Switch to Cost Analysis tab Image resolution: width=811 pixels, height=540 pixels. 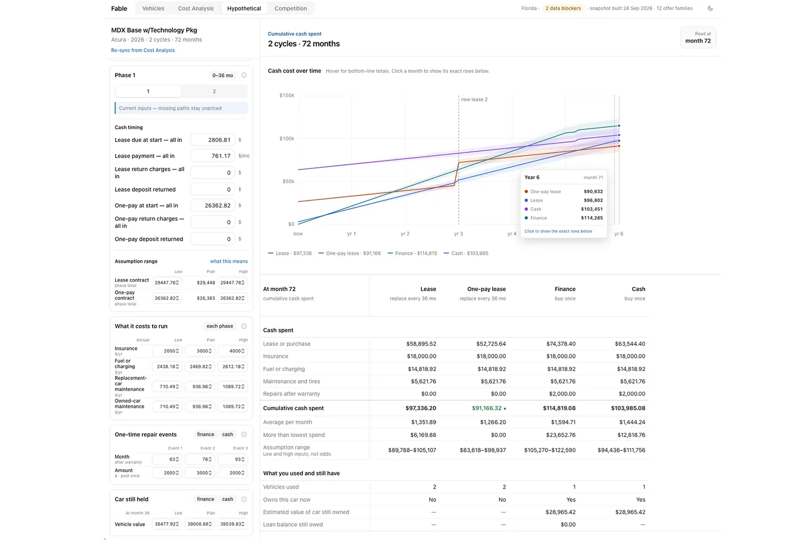pyautogui.click(x=196, y=8)
